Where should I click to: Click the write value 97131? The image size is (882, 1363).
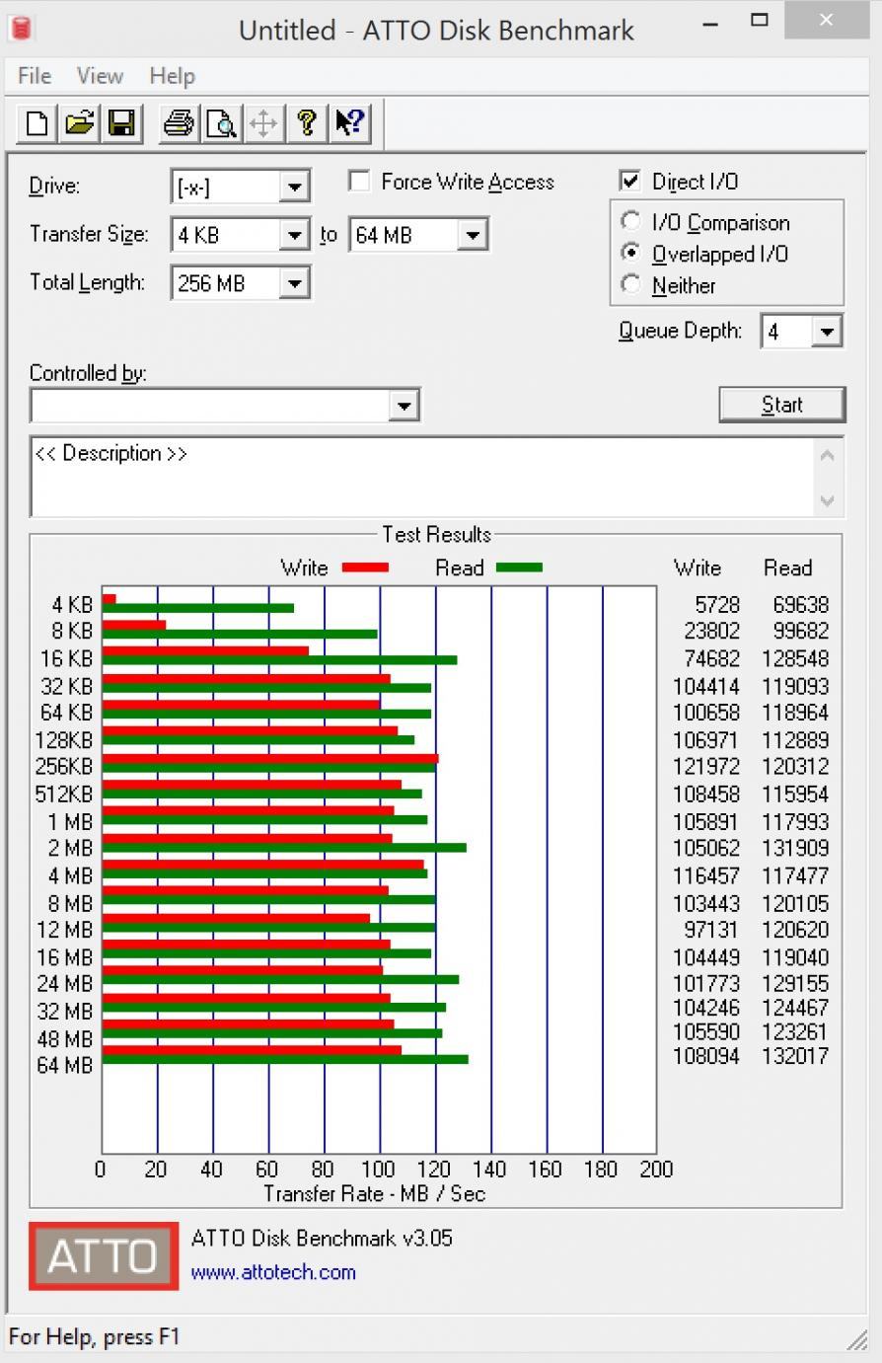[712, 930]
